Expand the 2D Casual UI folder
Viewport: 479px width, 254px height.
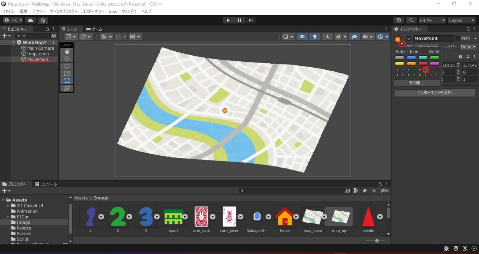(x=8, y=205)
